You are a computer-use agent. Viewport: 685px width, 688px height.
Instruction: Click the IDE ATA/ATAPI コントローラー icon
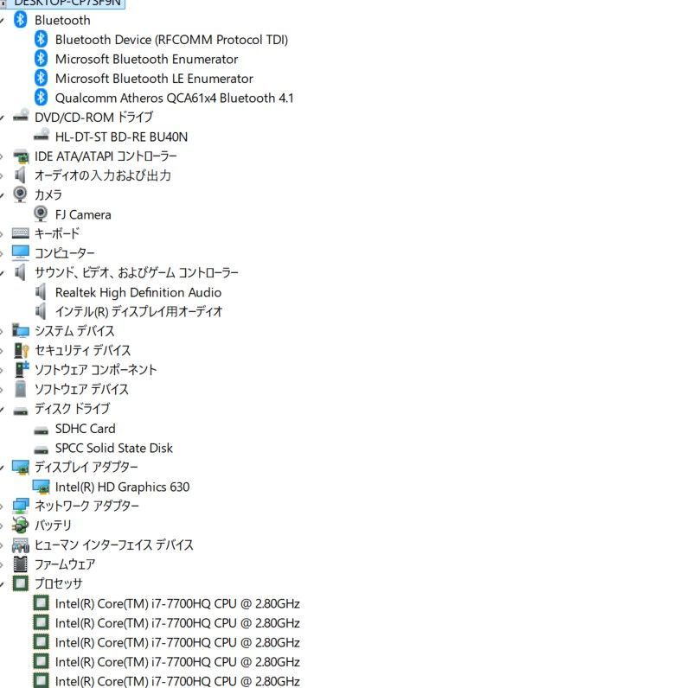[x=21, y=156]
